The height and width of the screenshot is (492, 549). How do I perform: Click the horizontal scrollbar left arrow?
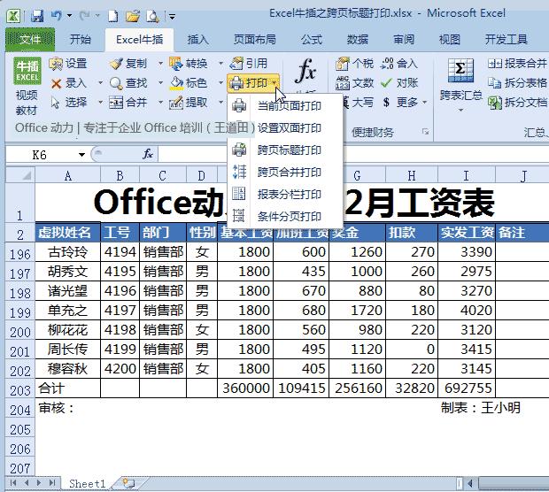(x=470, y=483)
